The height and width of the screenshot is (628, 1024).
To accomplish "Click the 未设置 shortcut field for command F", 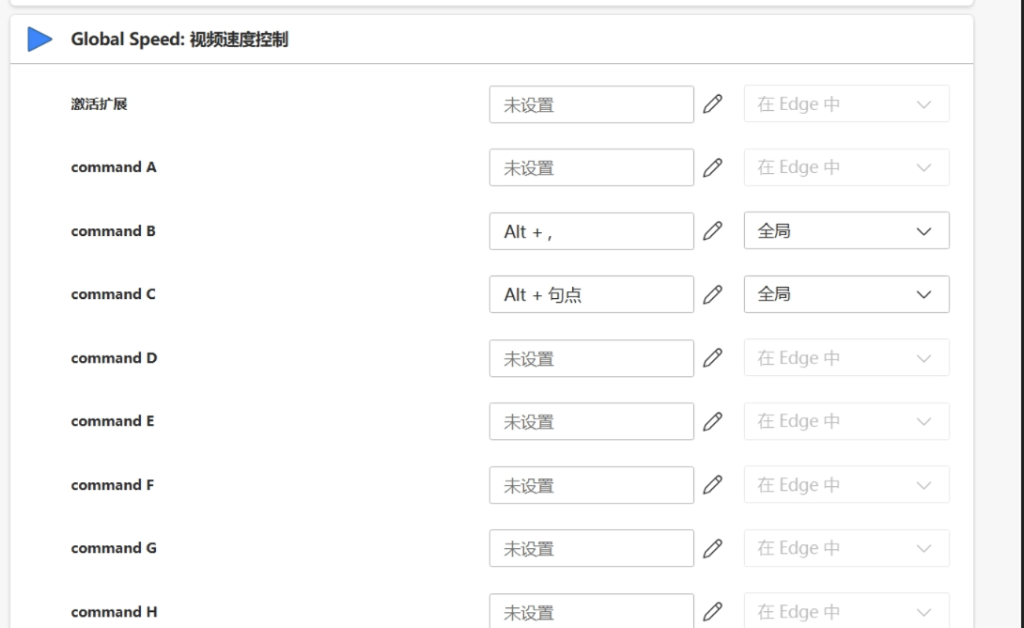I will 592,485.
